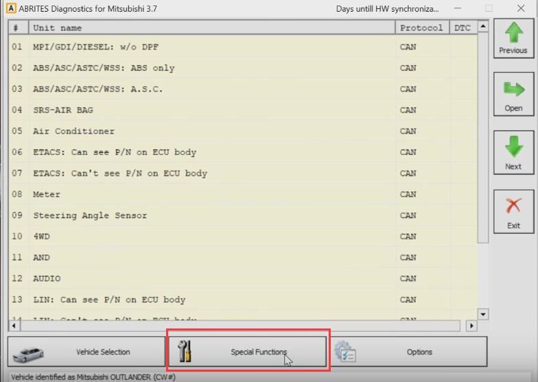Open the Options button
The height and width of the screenshot is (382, 538).
point(408,351)
